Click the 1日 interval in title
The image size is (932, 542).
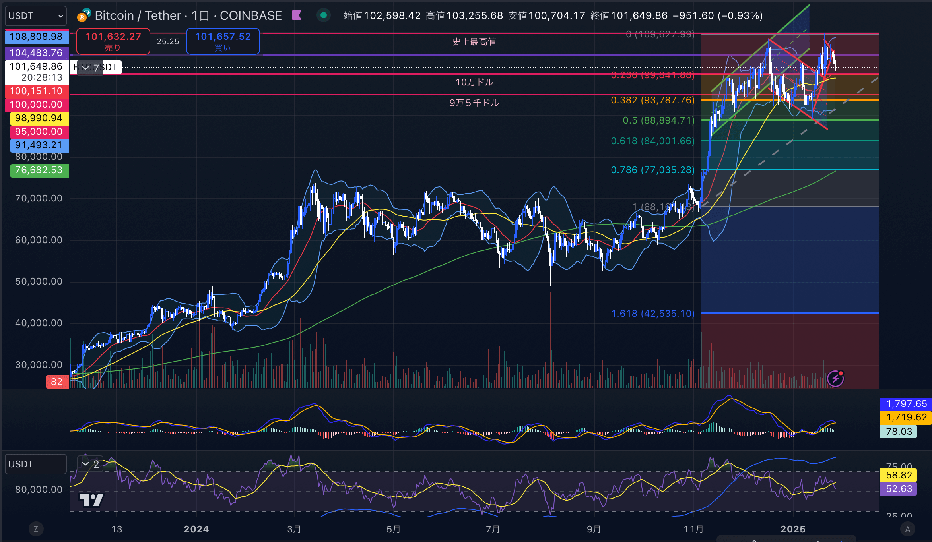200,15
